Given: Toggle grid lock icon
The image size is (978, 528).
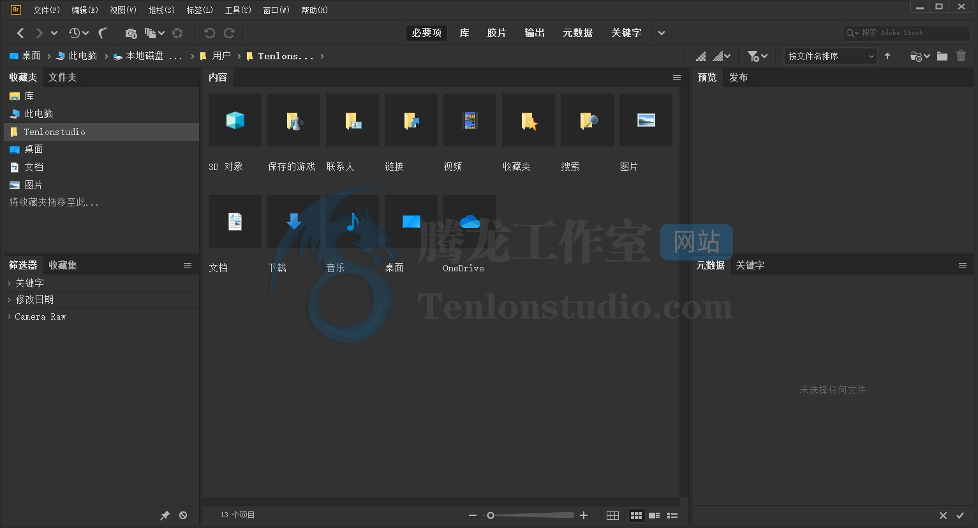Looking at the screenshot, I should [612, 515].
